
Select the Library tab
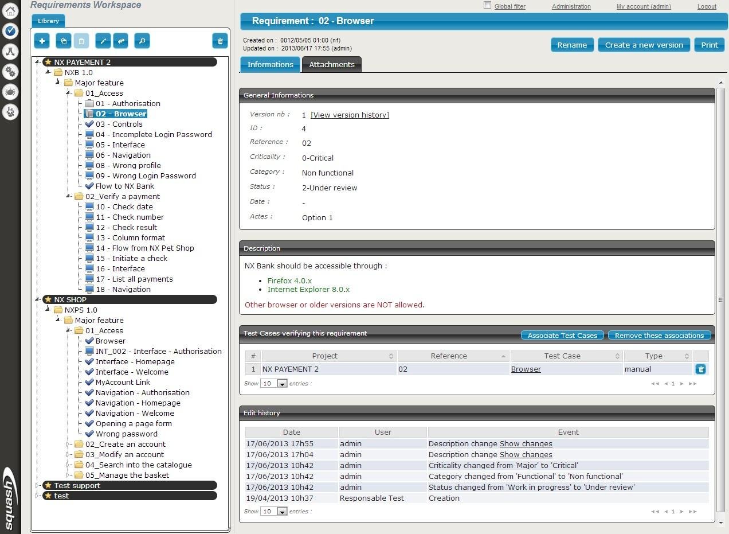coord(48,21)
